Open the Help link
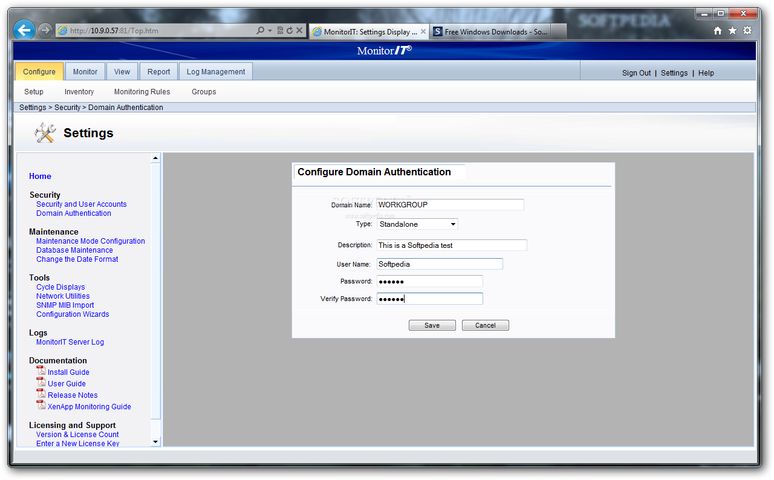This screenshot has width=774, height=480. pos(706,73)
